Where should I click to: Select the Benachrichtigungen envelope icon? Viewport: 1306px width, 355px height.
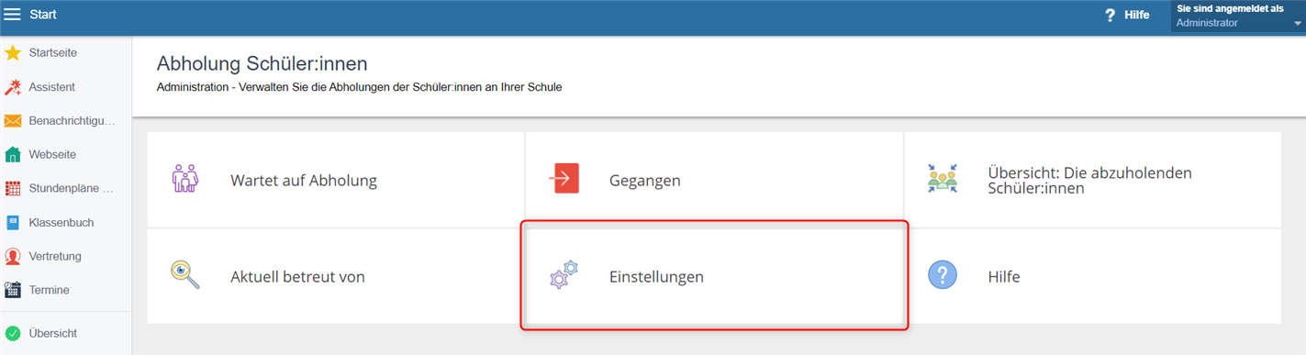pos(13,121)
